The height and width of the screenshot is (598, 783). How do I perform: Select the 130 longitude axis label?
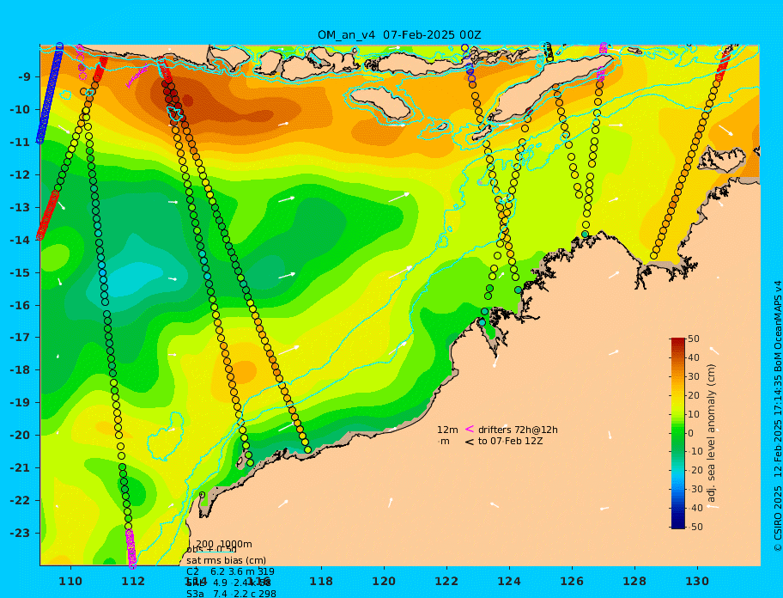pyautogui.click(x=697, y=581)
